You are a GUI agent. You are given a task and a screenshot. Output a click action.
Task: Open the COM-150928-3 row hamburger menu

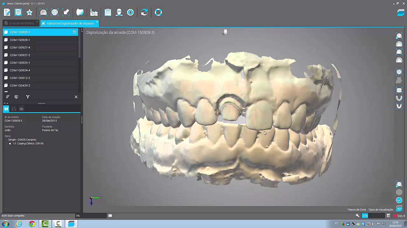tap(74, 32)
